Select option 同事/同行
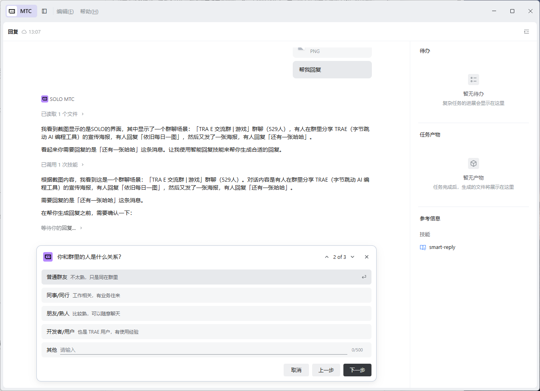 tap(207, 295)
